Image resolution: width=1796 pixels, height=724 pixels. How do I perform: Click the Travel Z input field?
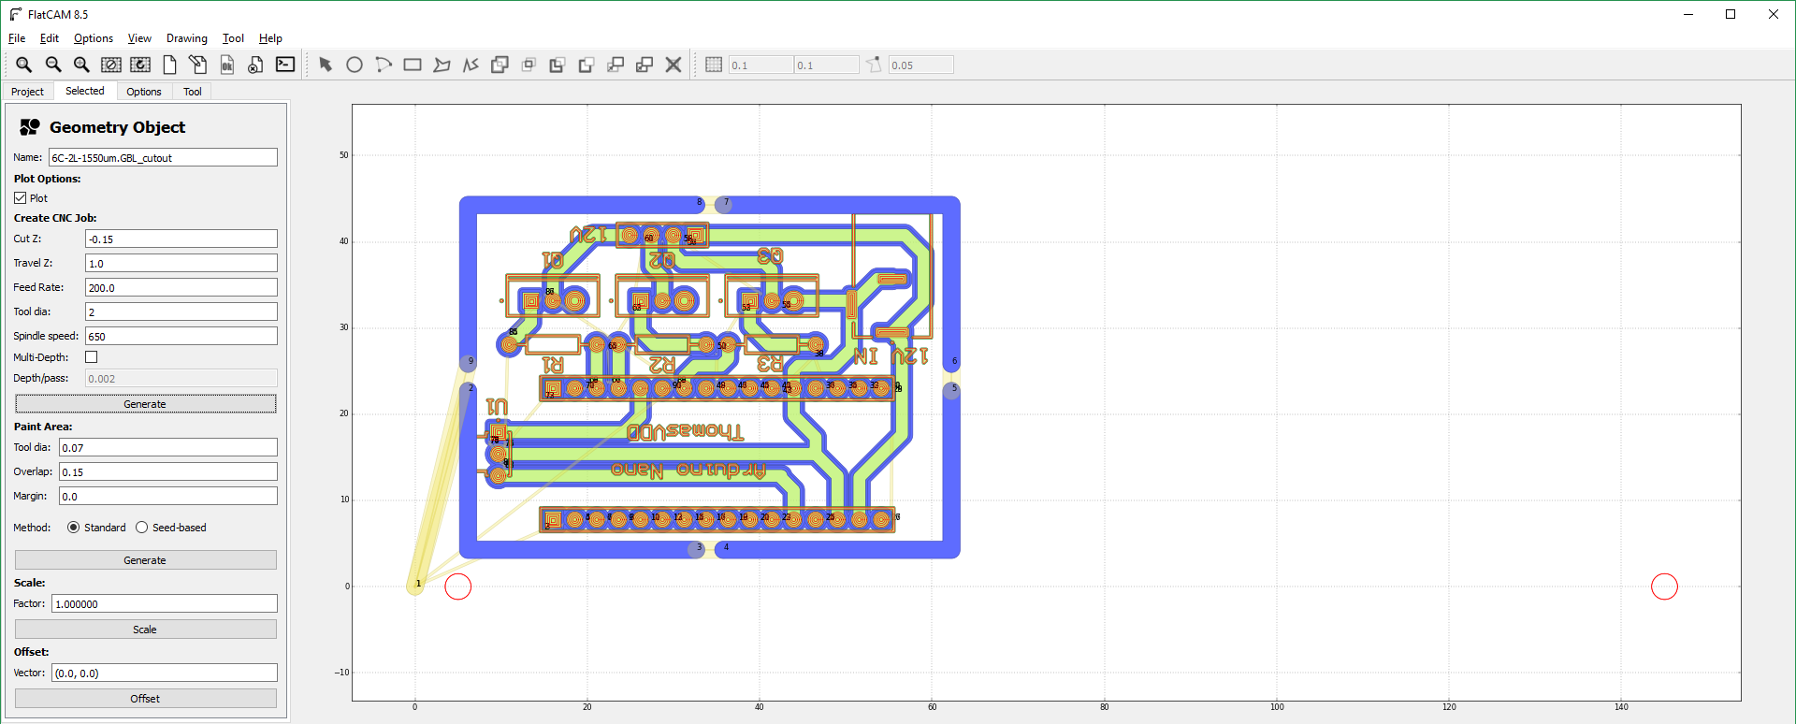pyautogui.click(x=181, y=264)
